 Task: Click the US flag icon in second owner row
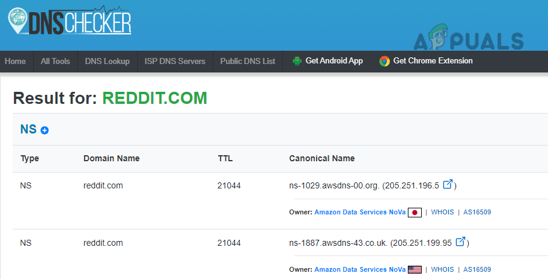(x=414, y=269)
